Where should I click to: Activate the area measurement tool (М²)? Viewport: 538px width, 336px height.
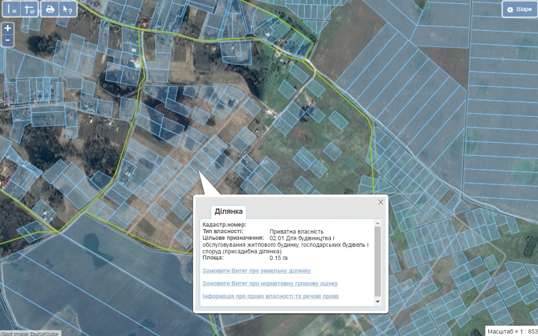tap(30, 9)
